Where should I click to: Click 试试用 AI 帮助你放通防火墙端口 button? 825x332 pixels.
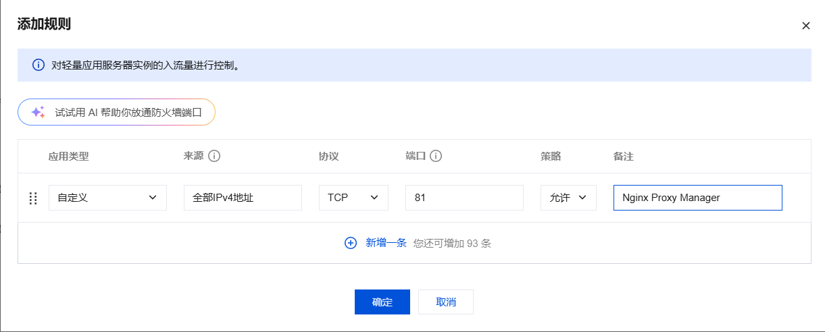tap(116, 112)
